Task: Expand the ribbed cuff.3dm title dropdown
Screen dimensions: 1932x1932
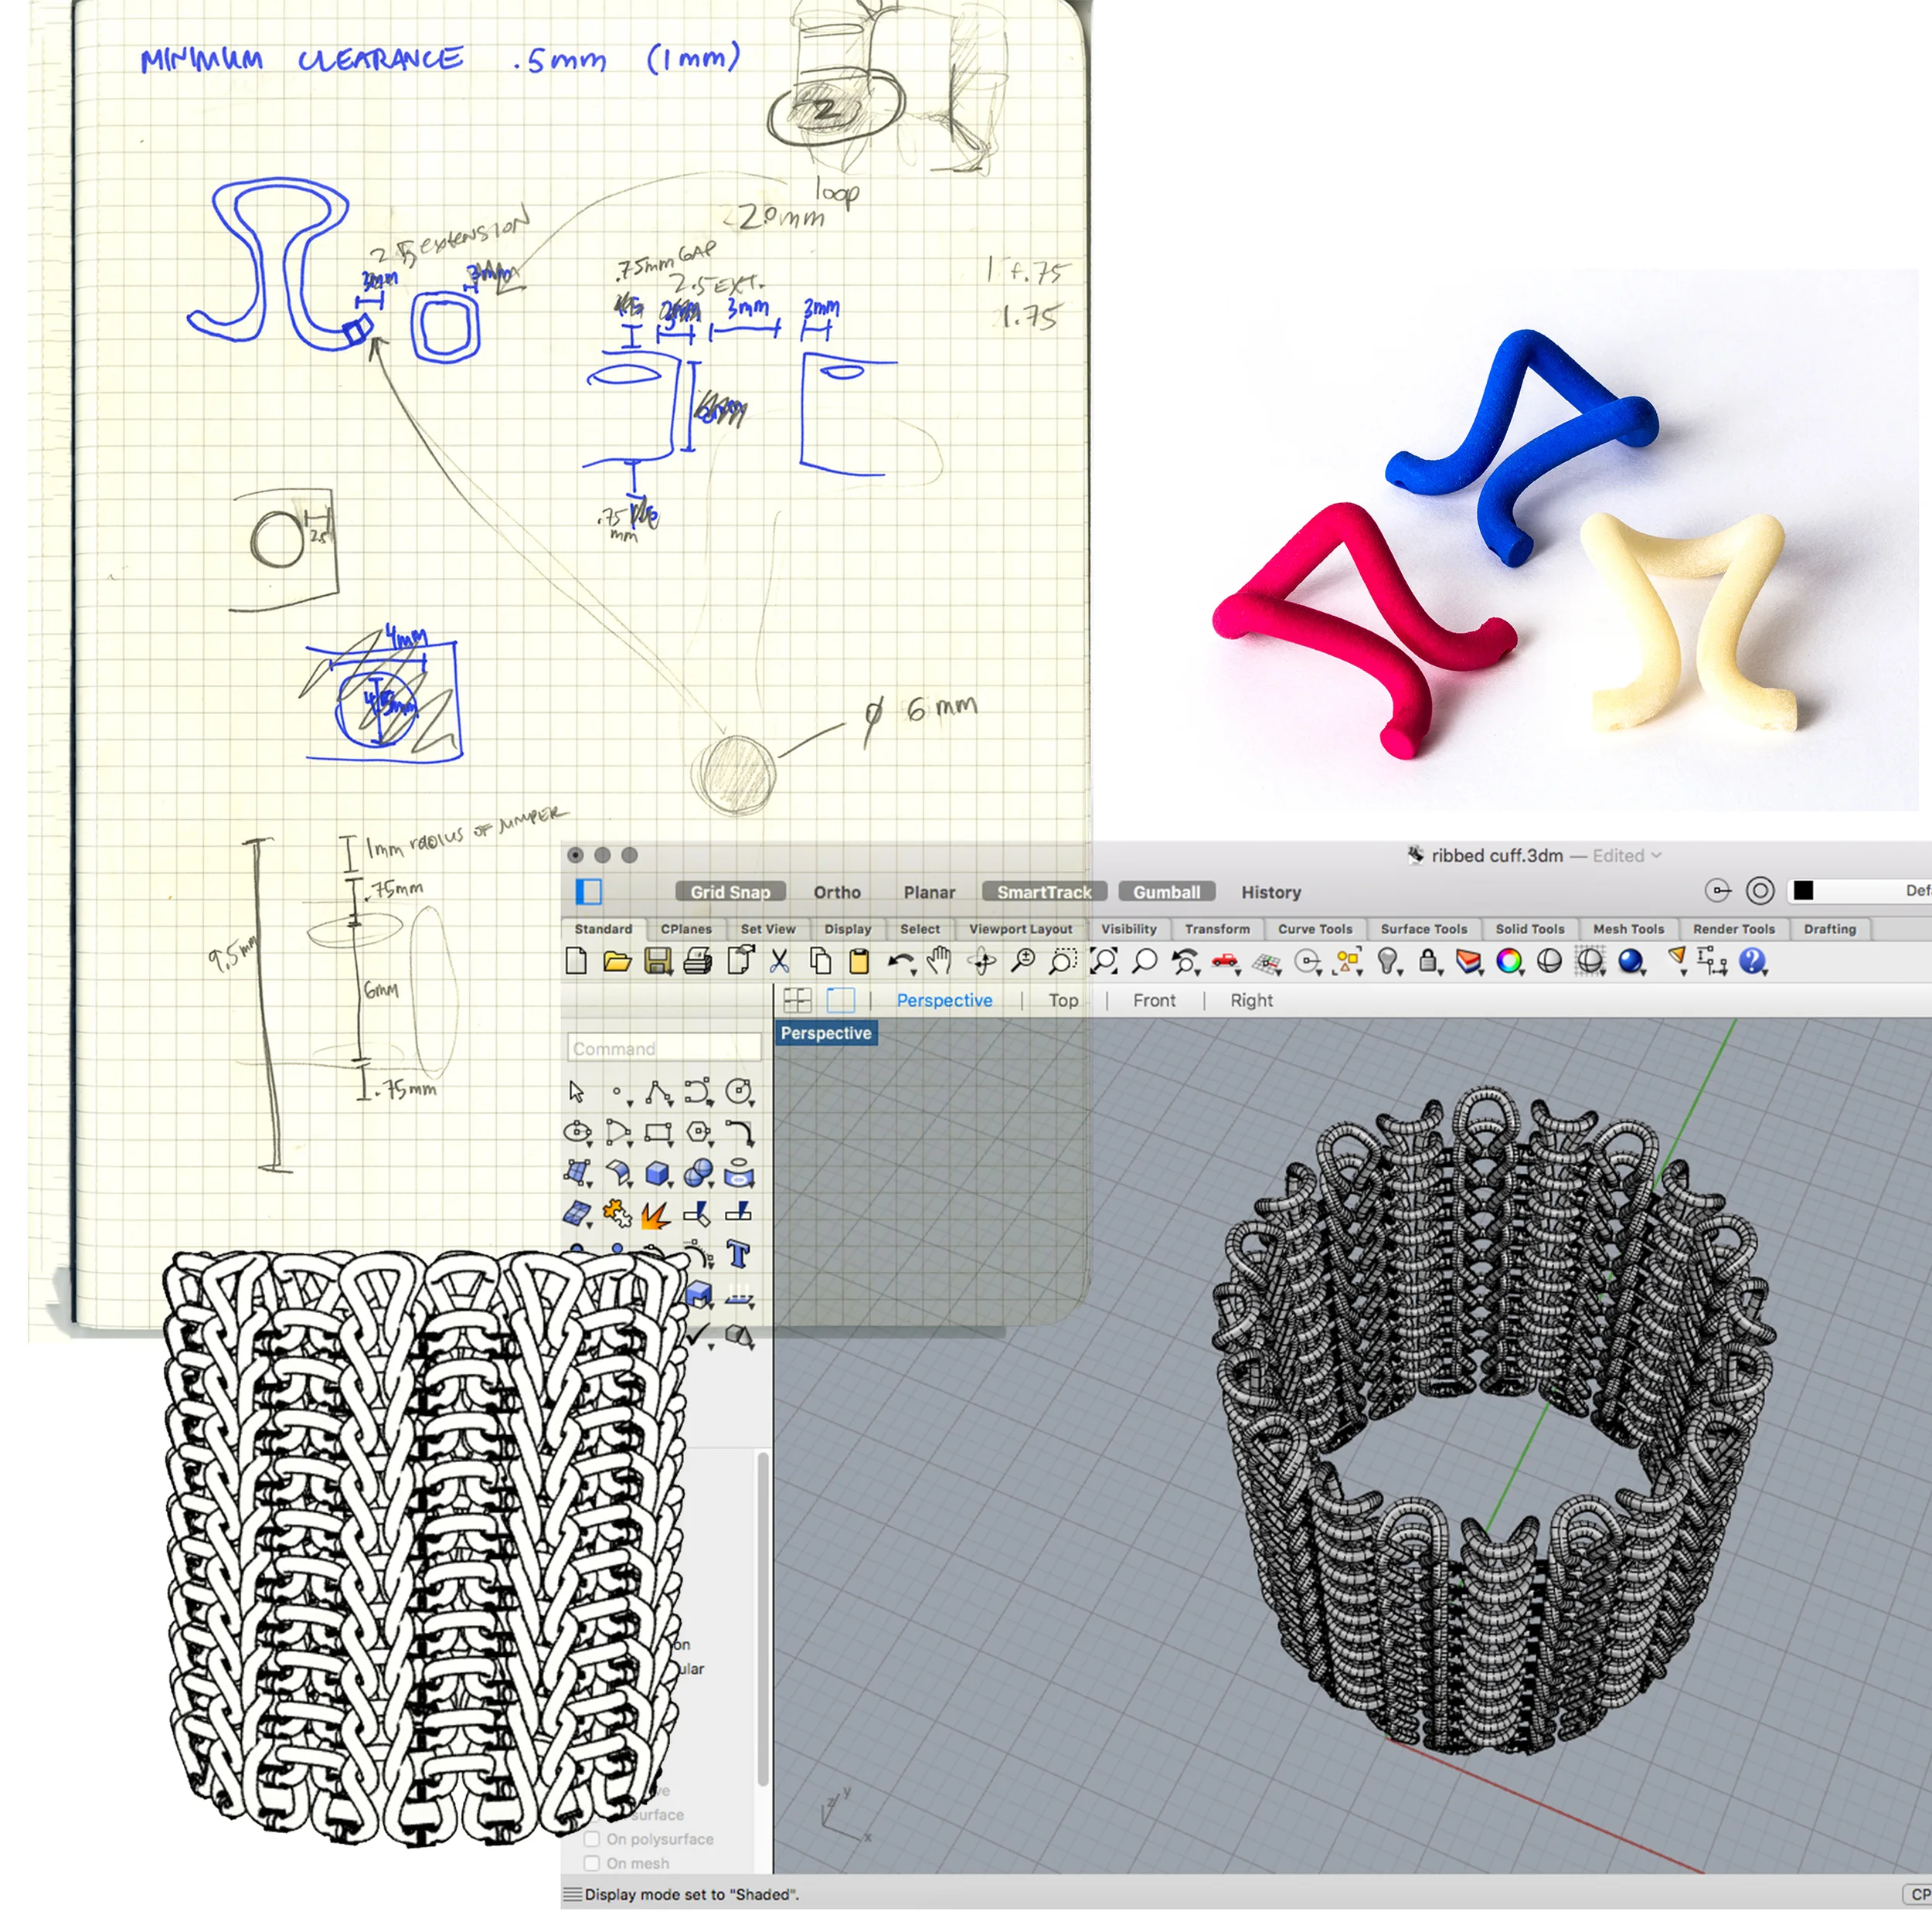Action: click(x=1658, y=856)
